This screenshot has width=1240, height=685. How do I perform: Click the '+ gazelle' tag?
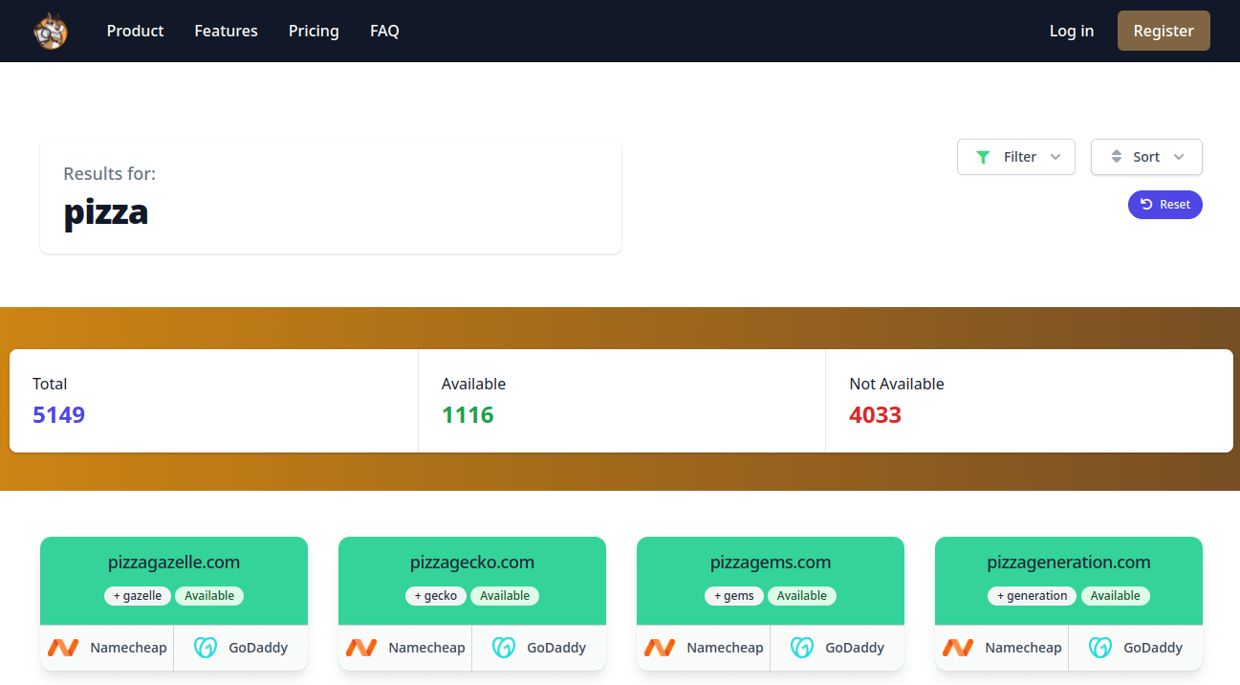[x=138, y=596]
